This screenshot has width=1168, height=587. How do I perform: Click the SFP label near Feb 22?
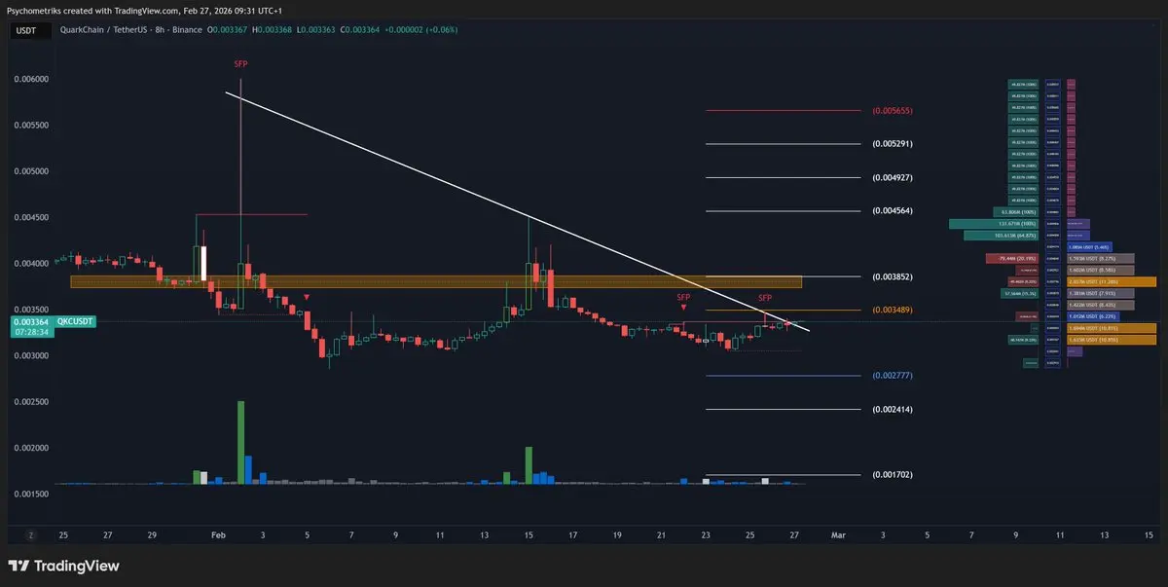pyautogui.click(x=683, y=296)
